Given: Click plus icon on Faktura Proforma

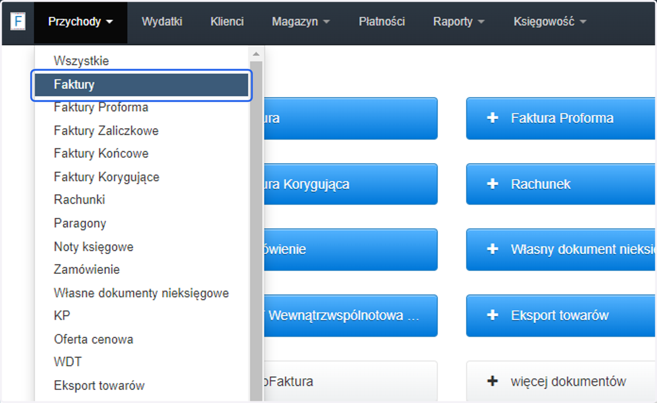Looking at the screenshot, I should tap(493, 118).
